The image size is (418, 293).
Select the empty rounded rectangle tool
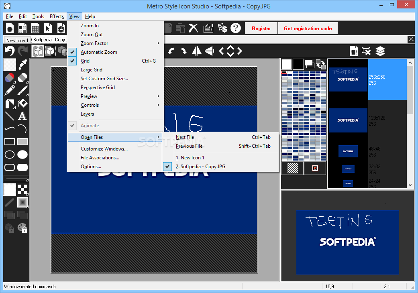10,167
